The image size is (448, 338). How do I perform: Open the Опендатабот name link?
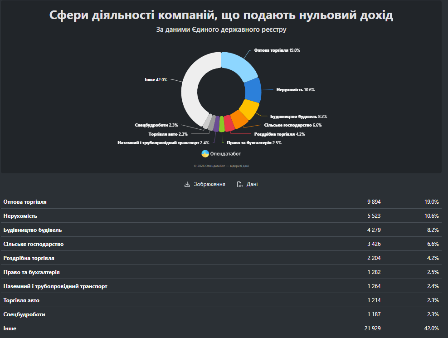click(225, 154)
